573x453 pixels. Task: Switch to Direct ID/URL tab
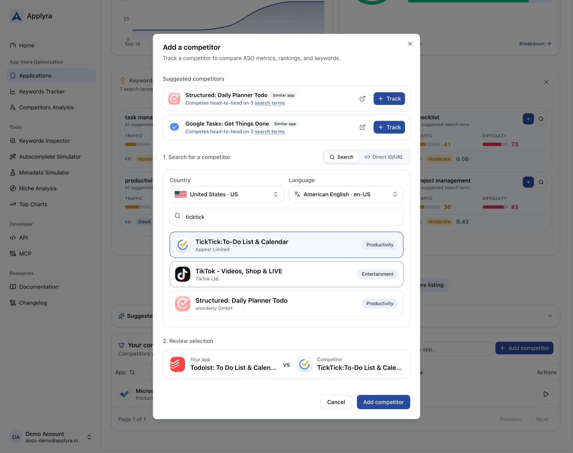(384, 157)
